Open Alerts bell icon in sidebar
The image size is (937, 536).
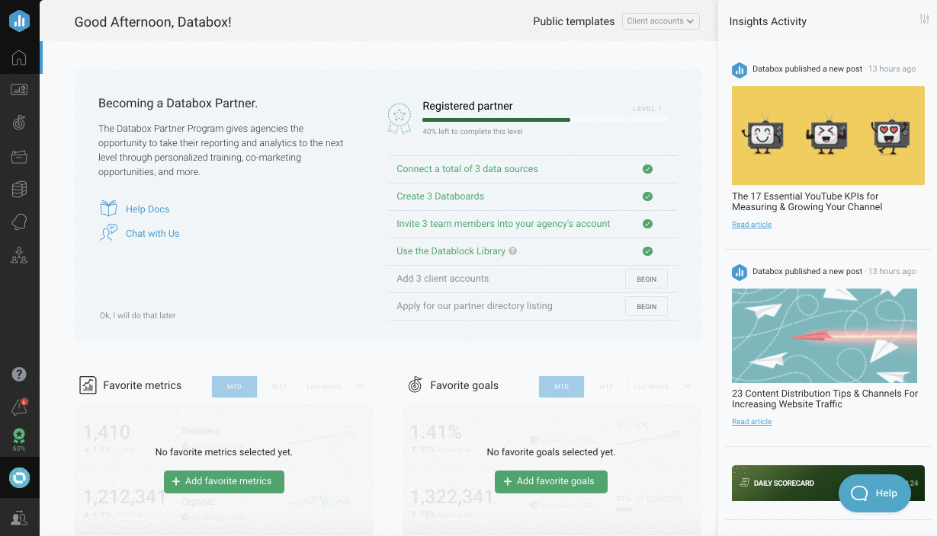pyautogui.click(x=19, y=222)
